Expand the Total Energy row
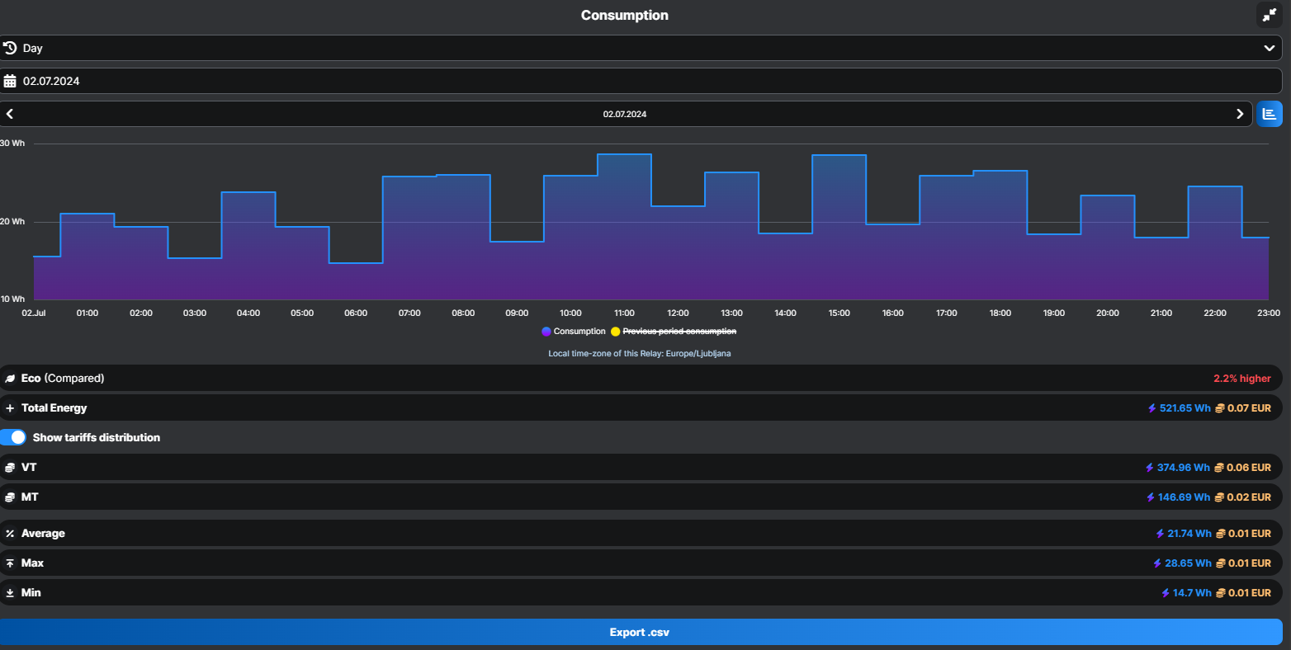The height and width of the screenshot is (650, 1291). [641, 407]
